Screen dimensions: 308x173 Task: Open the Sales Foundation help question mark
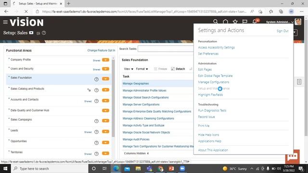[x=96, y=79]
